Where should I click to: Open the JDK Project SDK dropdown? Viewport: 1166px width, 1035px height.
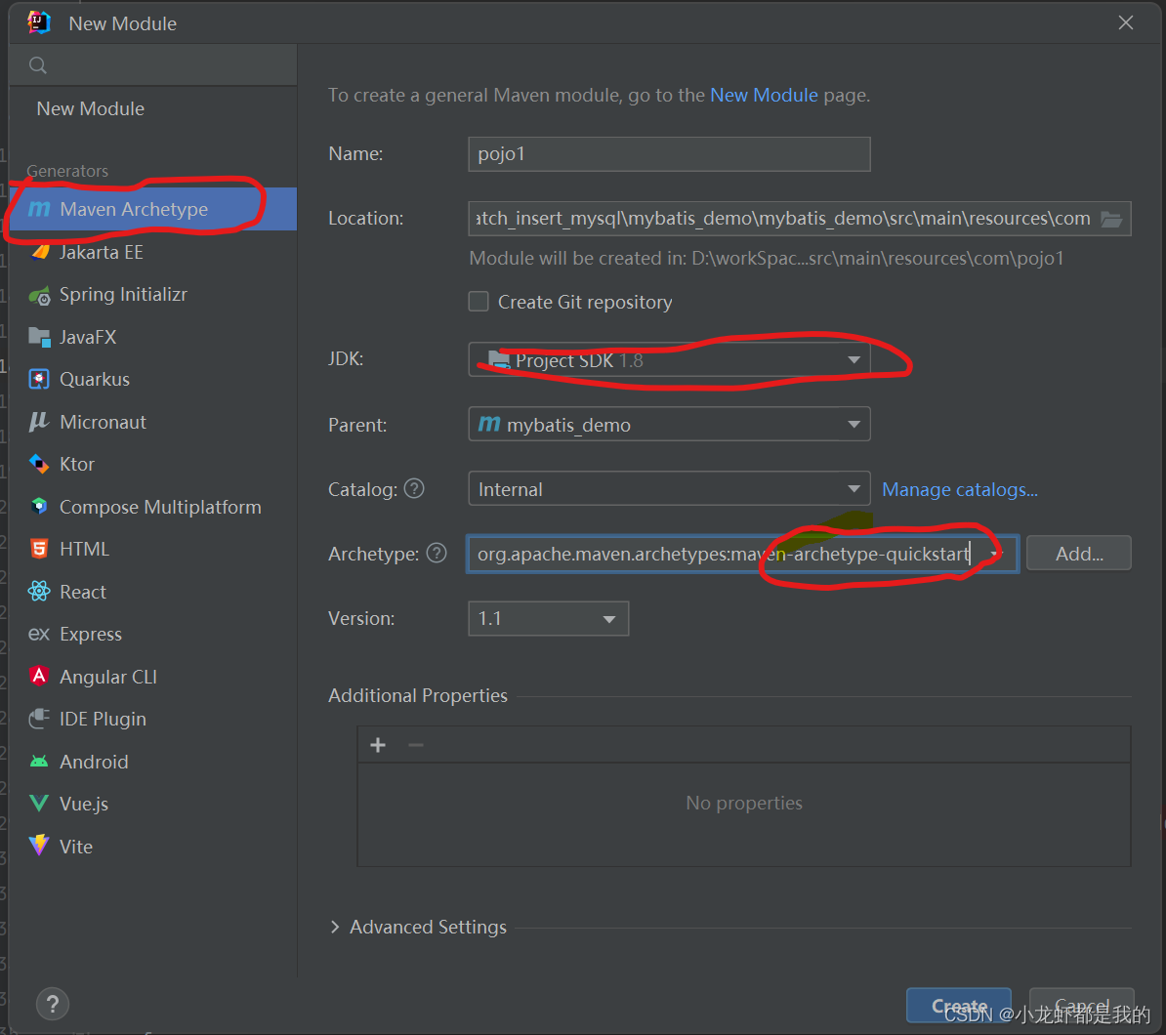[x=669, y=360]
